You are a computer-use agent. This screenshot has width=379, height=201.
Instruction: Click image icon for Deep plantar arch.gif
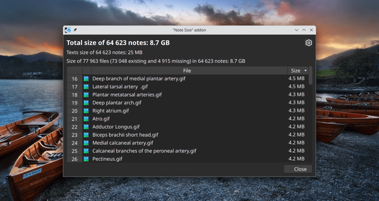(86, 103)
